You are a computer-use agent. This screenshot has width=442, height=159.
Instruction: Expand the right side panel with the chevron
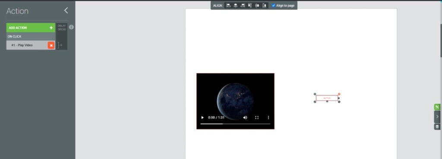coord(437,117)
